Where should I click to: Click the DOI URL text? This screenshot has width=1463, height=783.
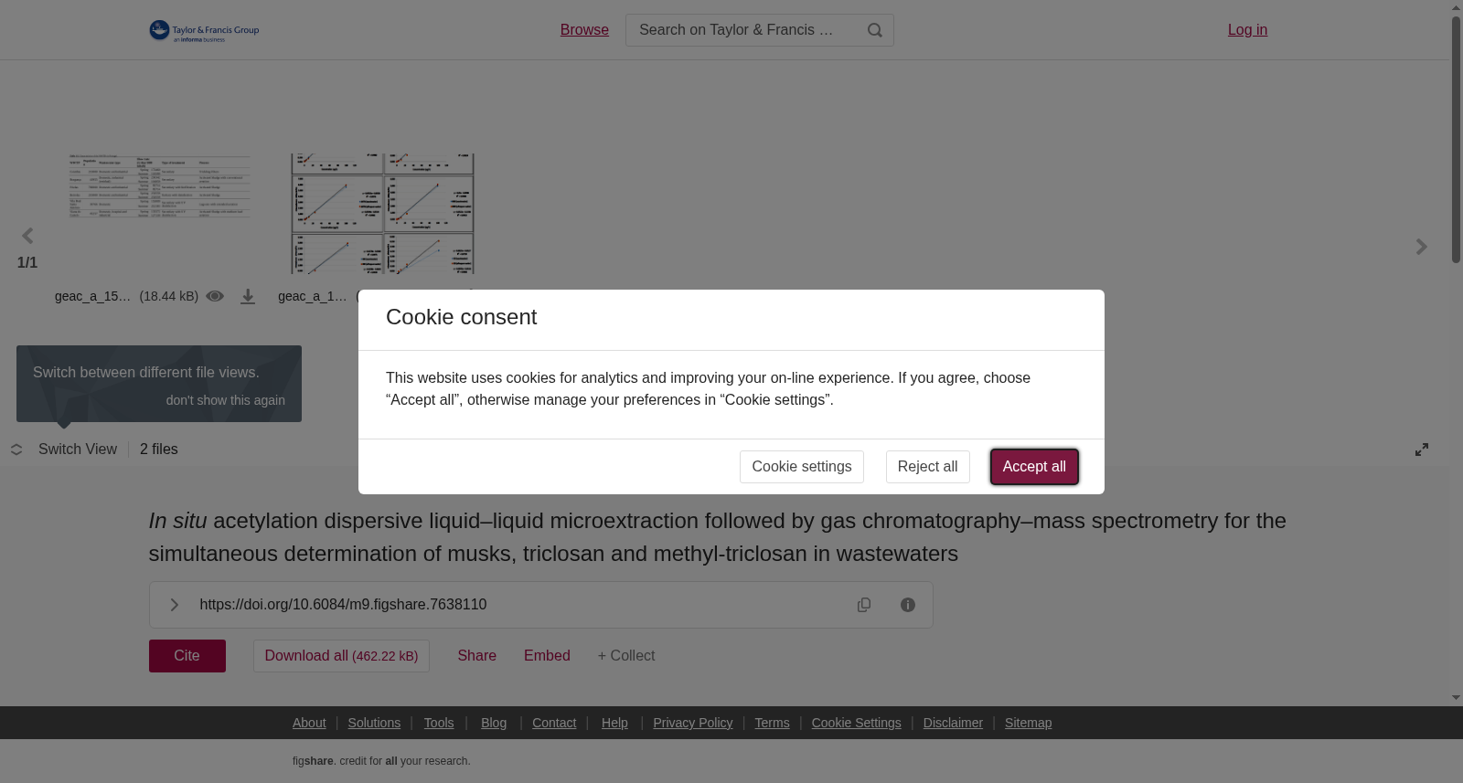coord(343,605)
